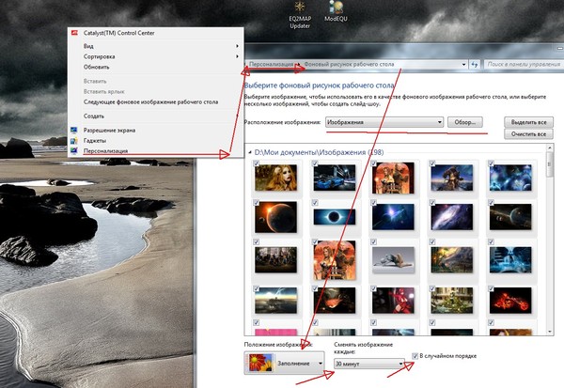Click the wallpaper list scrollbar down arrow

point(550,332)
